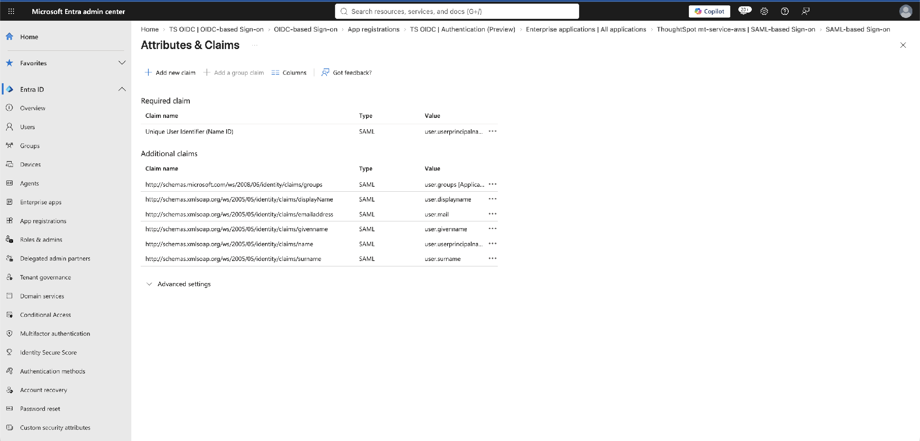Open the app launcher waffle icon
This screenshot has width=920, height=441.
coord(11,11)
